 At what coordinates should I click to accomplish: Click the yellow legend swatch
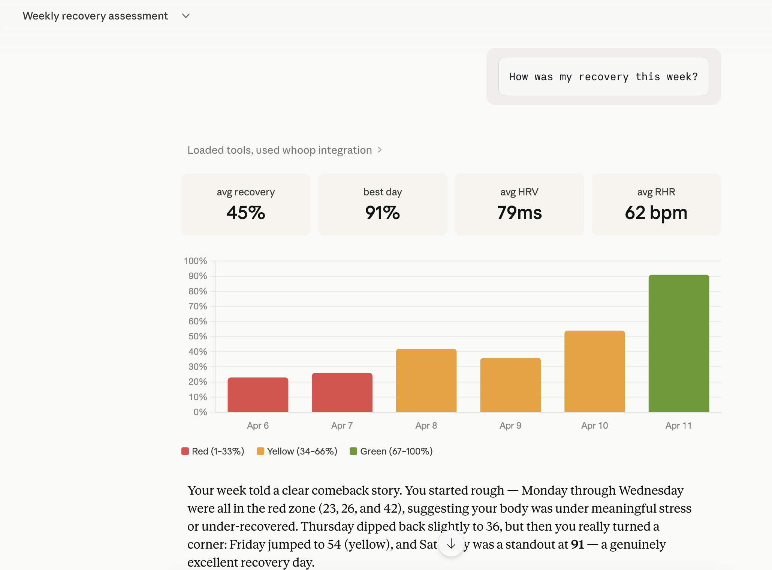tap(260, 451)
